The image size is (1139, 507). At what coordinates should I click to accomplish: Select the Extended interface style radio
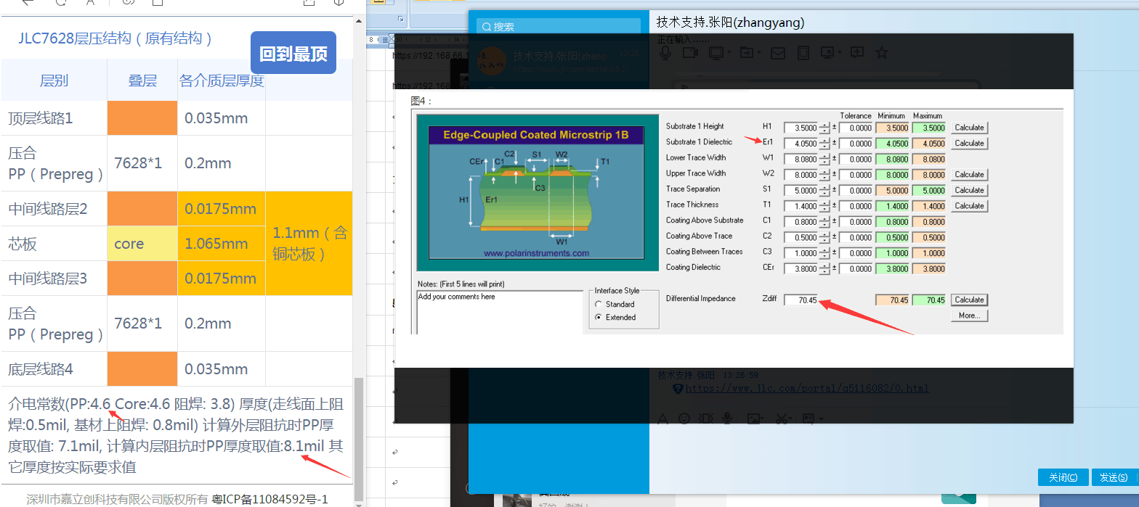[x=599, y=318]
